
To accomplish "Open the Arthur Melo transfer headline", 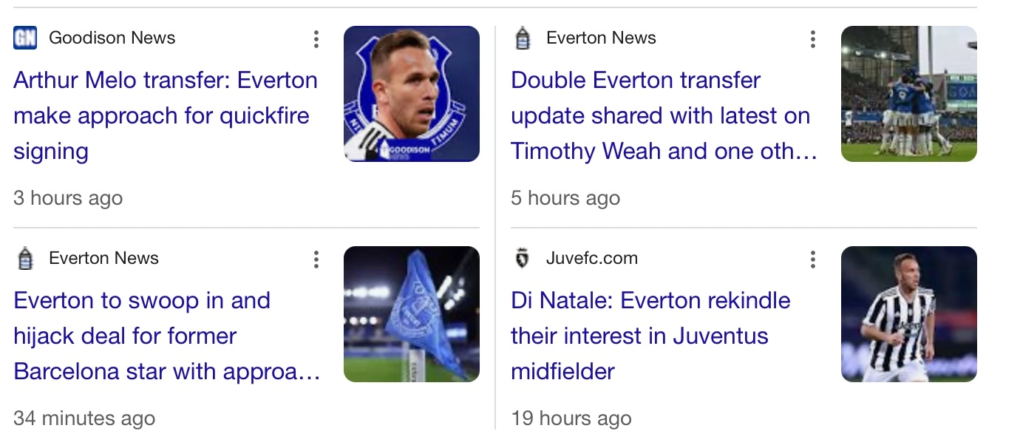I will (x=166, y=115).
